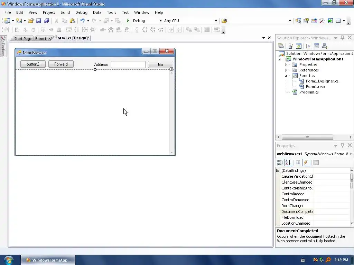Click Show All Files in Solution Explorer

pos(290,46)
